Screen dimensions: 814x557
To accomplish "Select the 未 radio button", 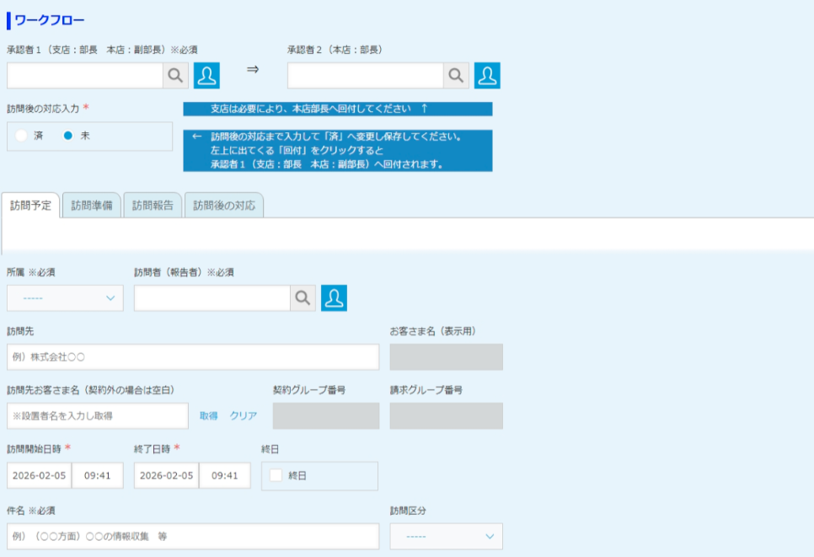I will coord(68,136).
